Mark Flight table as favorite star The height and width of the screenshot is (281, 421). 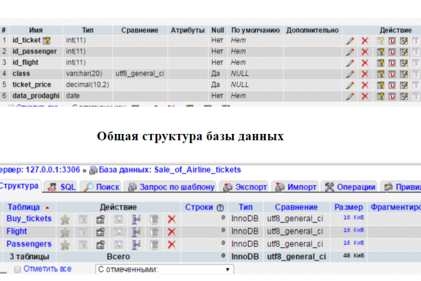[x=65, y=232]
